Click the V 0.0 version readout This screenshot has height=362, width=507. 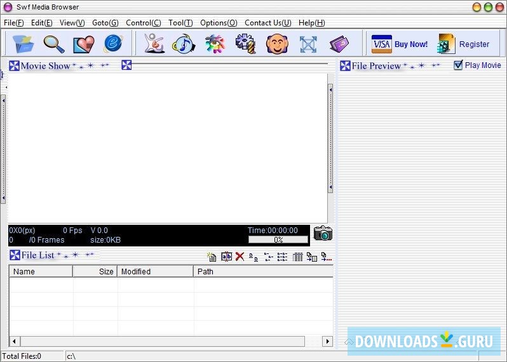pyautogui.click(x=99, y=230)
